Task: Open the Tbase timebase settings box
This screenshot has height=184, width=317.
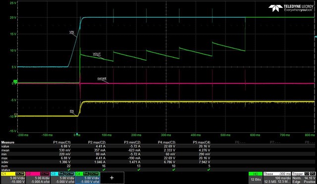Action: pos(277,178)
